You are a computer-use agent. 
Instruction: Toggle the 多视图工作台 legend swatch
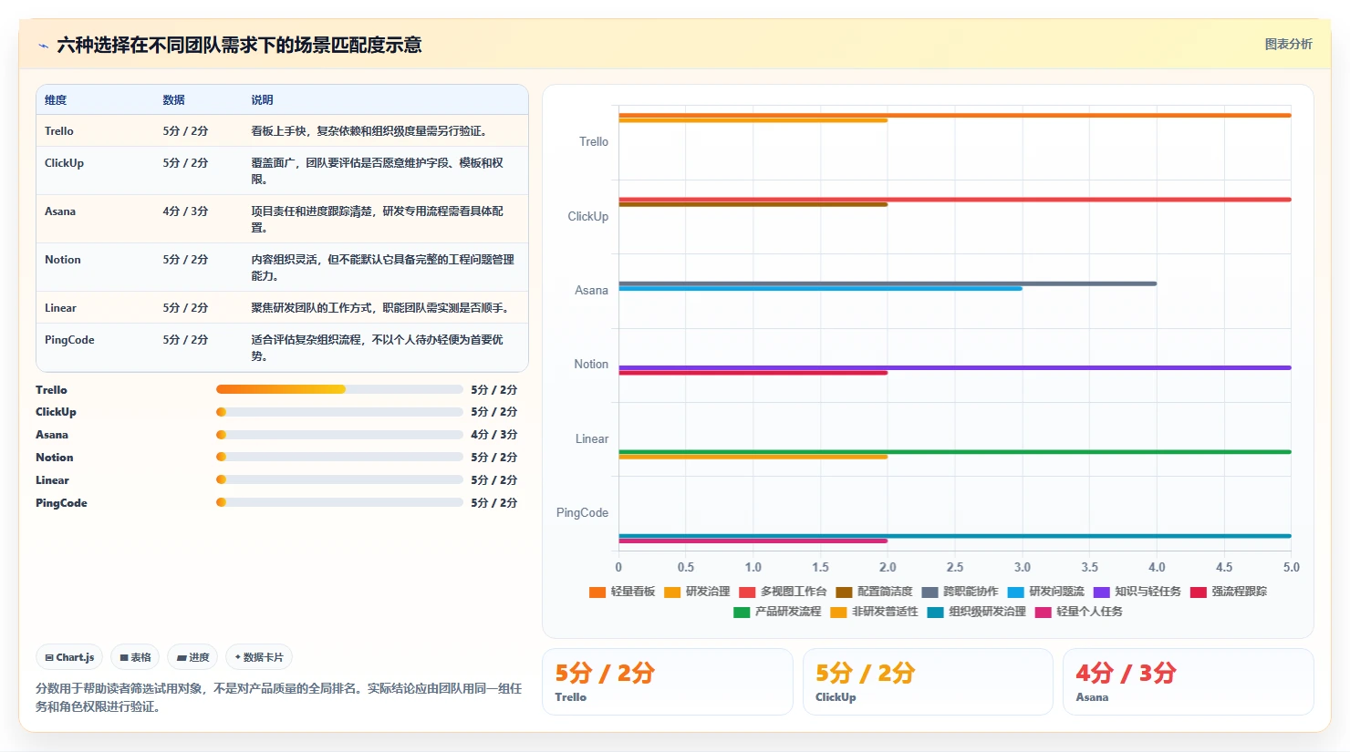(x=747, y=592)
